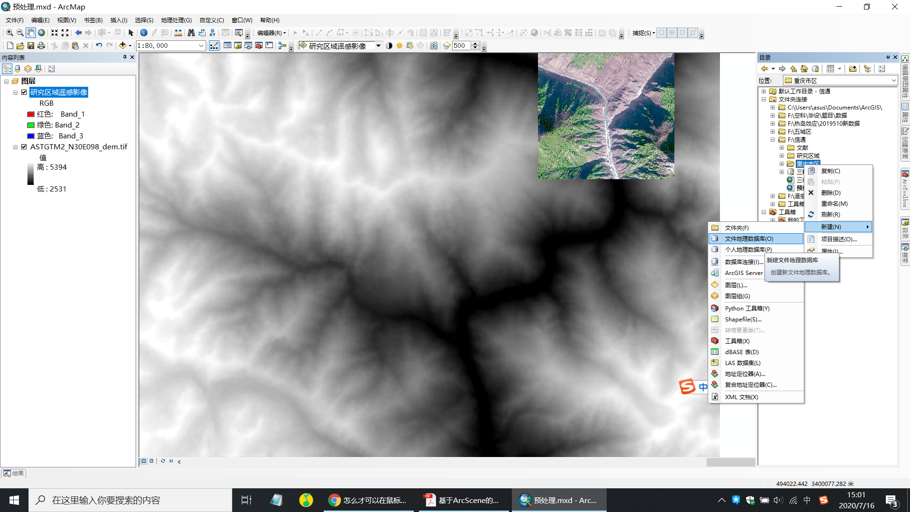Click the red Band_1 color swatch
This screenshot has height=512, width=910.
31,114
